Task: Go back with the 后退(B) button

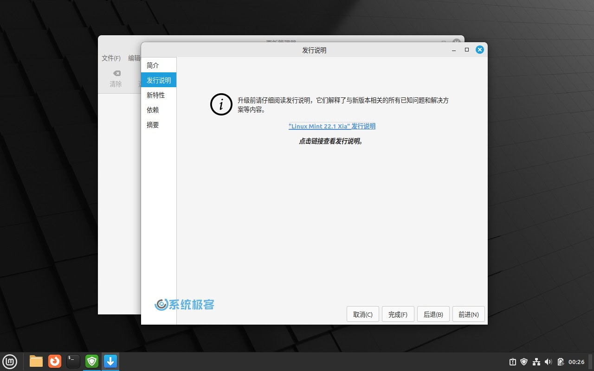Action: [433, 314]
